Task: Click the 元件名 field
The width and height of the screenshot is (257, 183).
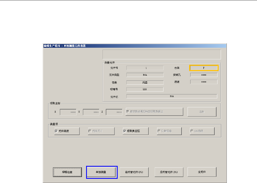Action: [x=172, y=96]
